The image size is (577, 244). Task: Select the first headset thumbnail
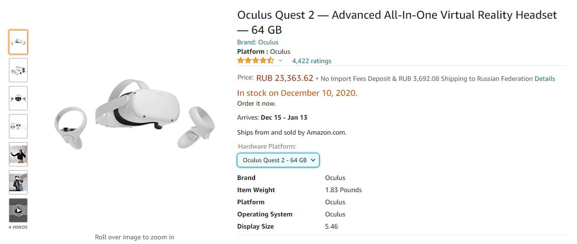pyautogui.click(x=18, y=42)
